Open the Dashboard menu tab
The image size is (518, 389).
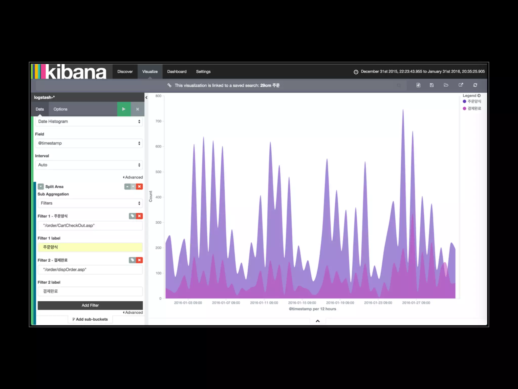pyautogui.click(x=177, y=72)
